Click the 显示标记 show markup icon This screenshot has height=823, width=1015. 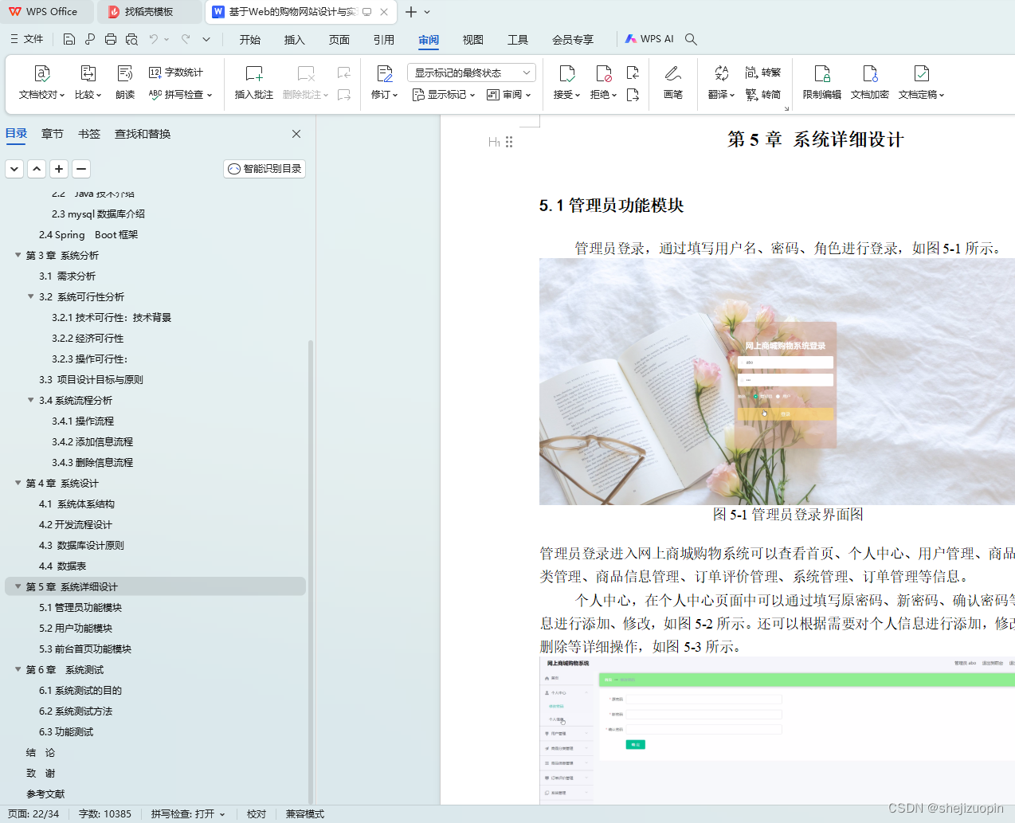tap(418, 95)
